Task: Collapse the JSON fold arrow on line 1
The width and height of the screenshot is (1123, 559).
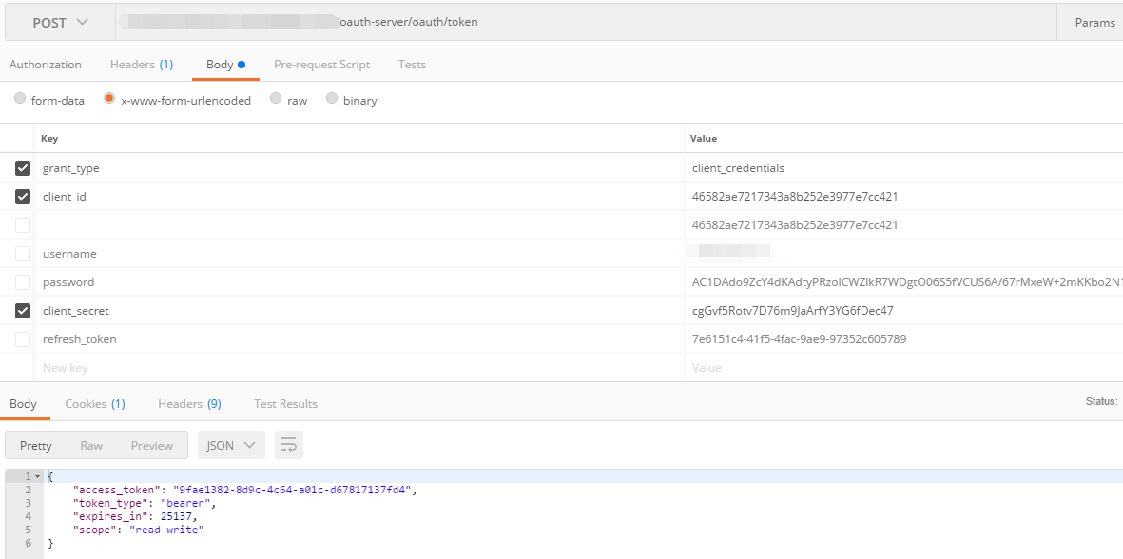Action: coord(37,476)
